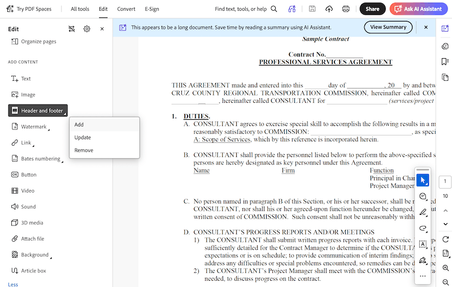Select the Sound tool
This screenshot has height=287, width=452.
click(23, 207)
